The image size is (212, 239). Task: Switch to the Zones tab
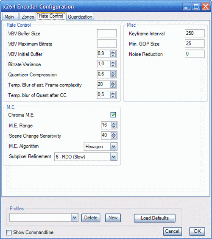click(x=28, y=17)
